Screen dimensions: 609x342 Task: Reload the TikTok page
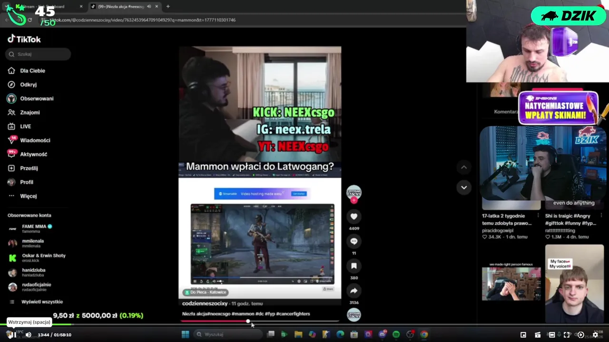29,20
